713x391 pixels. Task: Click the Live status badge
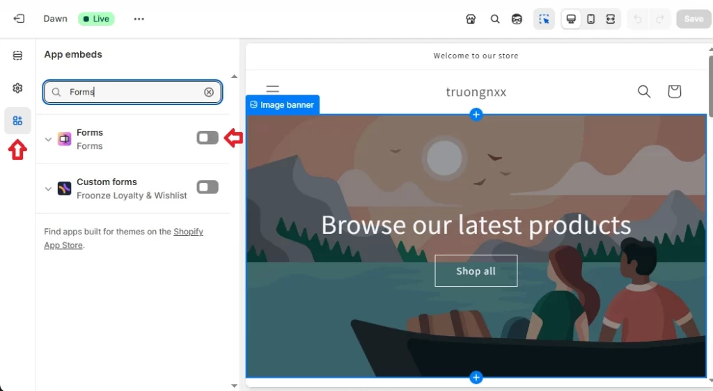pos(96,19)
